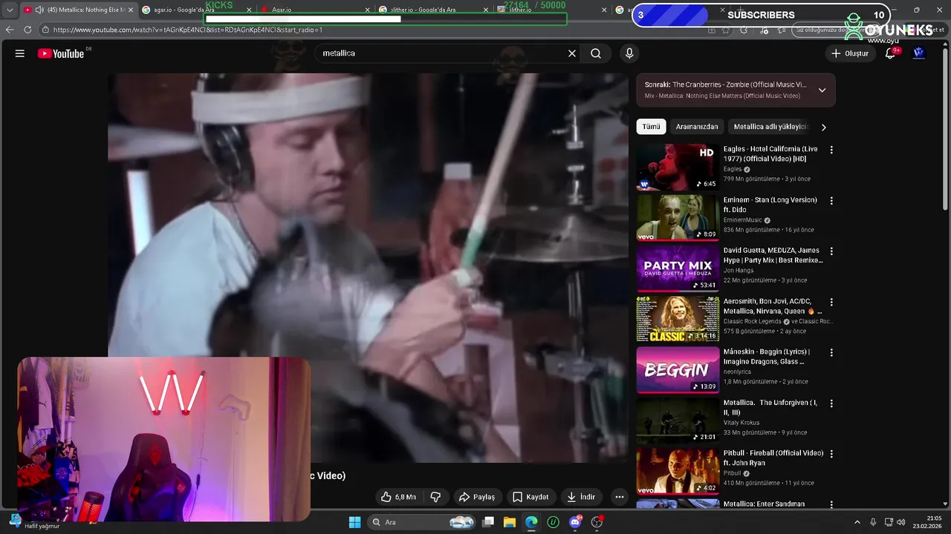The height and width of the screenshot is (534, 951).
Task: Open more actions under the video
Action: pyautogui.click(x=620, y=497)
